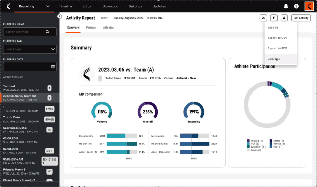Click the VS comparison button
This screenshot has width=317, height=187.
click(263, 18)
